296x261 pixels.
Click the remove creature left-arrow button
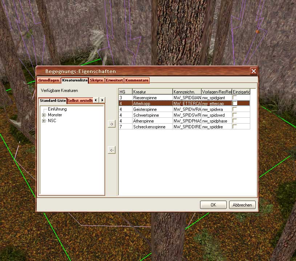click(111, 150)
